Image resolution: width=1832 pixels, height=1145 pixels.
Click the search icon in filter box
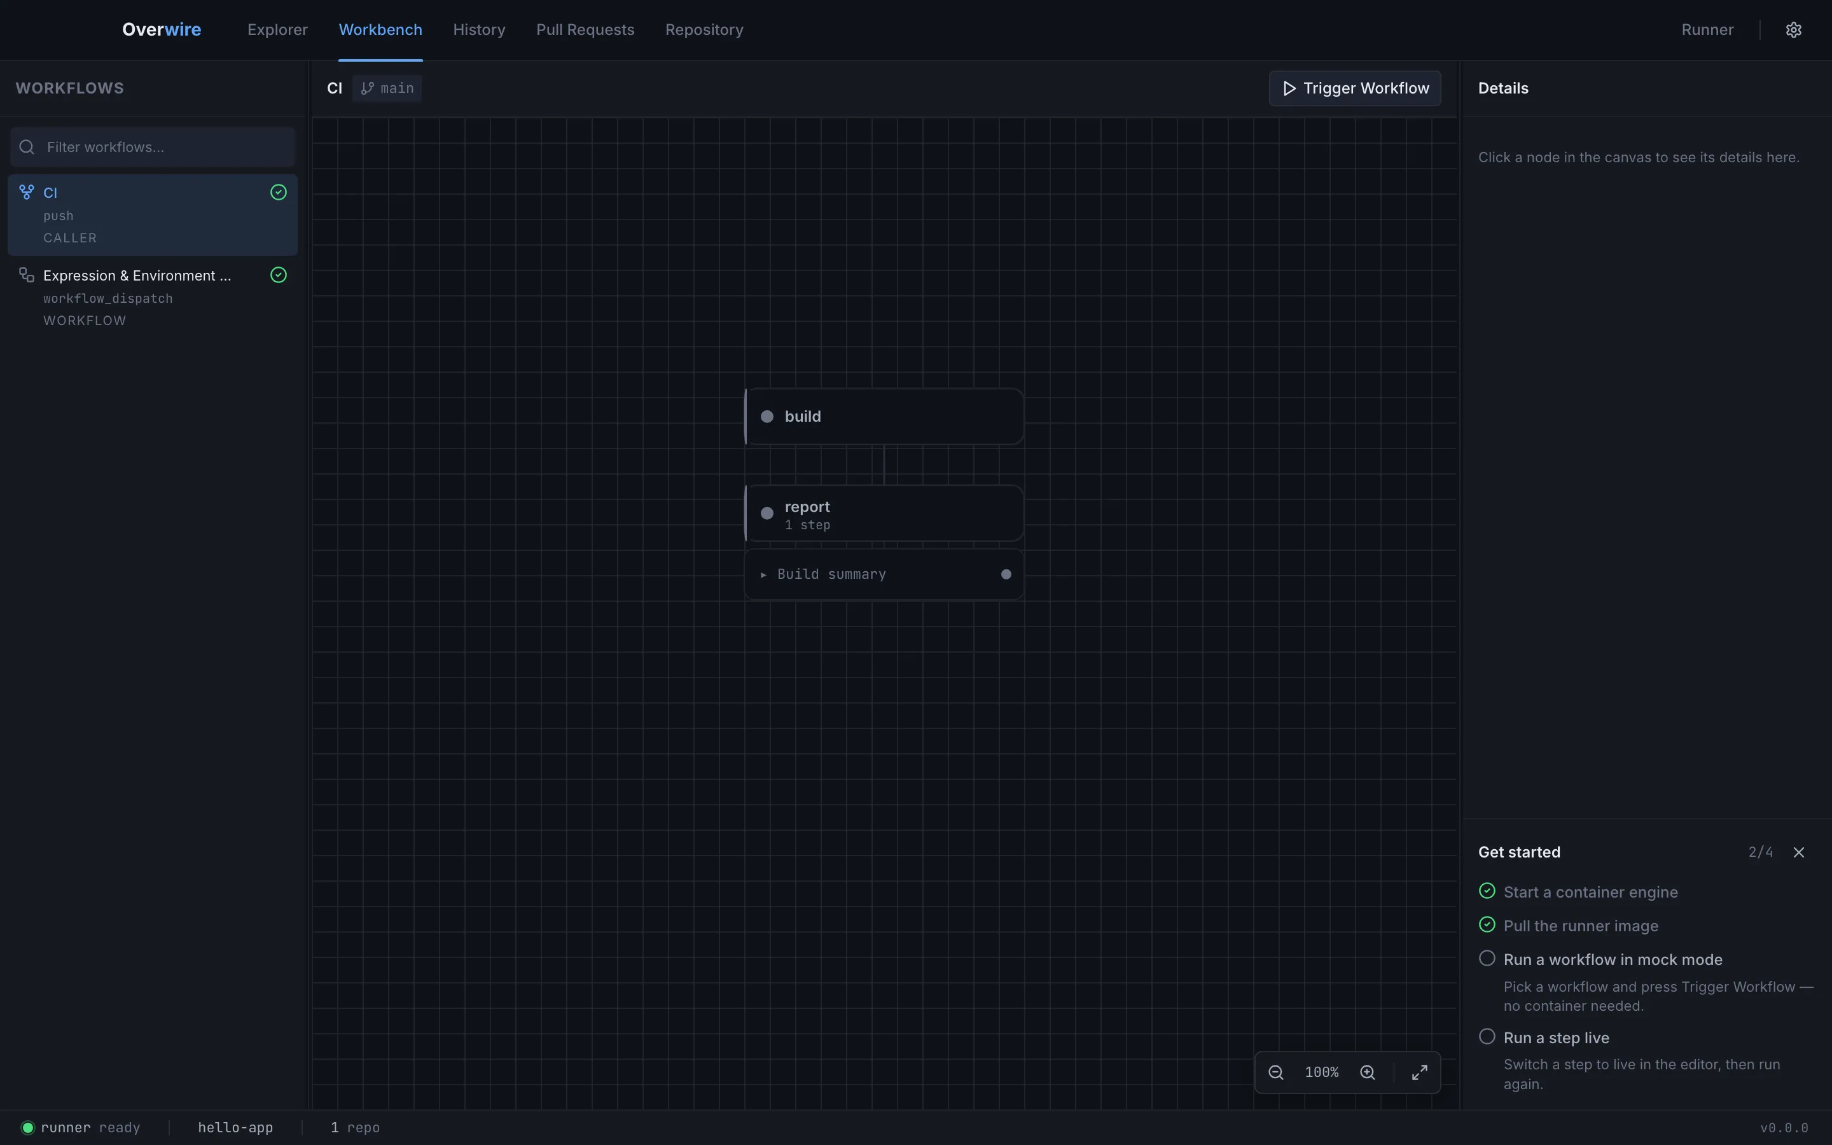pyautogui.click(x=27, y=147)
